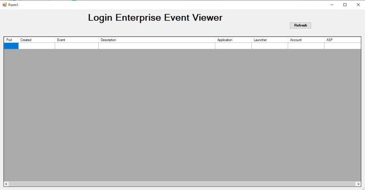The image size is (365, 190).
Task: Select the empty Application cell in first row
Action: coord(233,46)
